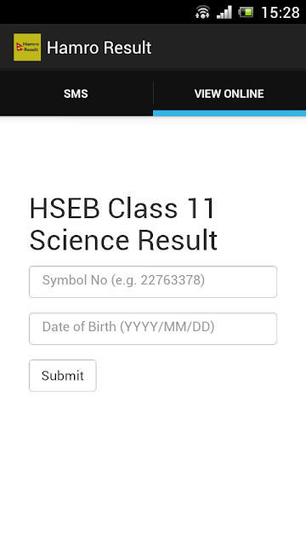Tap the action bar beside app title
The width and height of the screenshot is (306, 545).
(x=229, y=48)
